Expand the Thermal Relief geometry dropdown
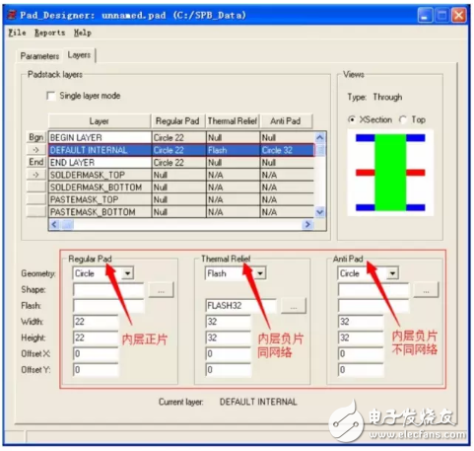This screenshot has width=474, height=451. point(260,273)
